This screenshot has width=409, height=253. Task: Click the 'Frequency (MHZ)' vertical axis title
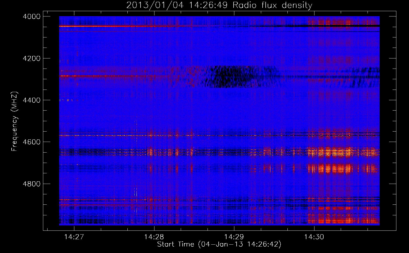[x=15, y=121]
